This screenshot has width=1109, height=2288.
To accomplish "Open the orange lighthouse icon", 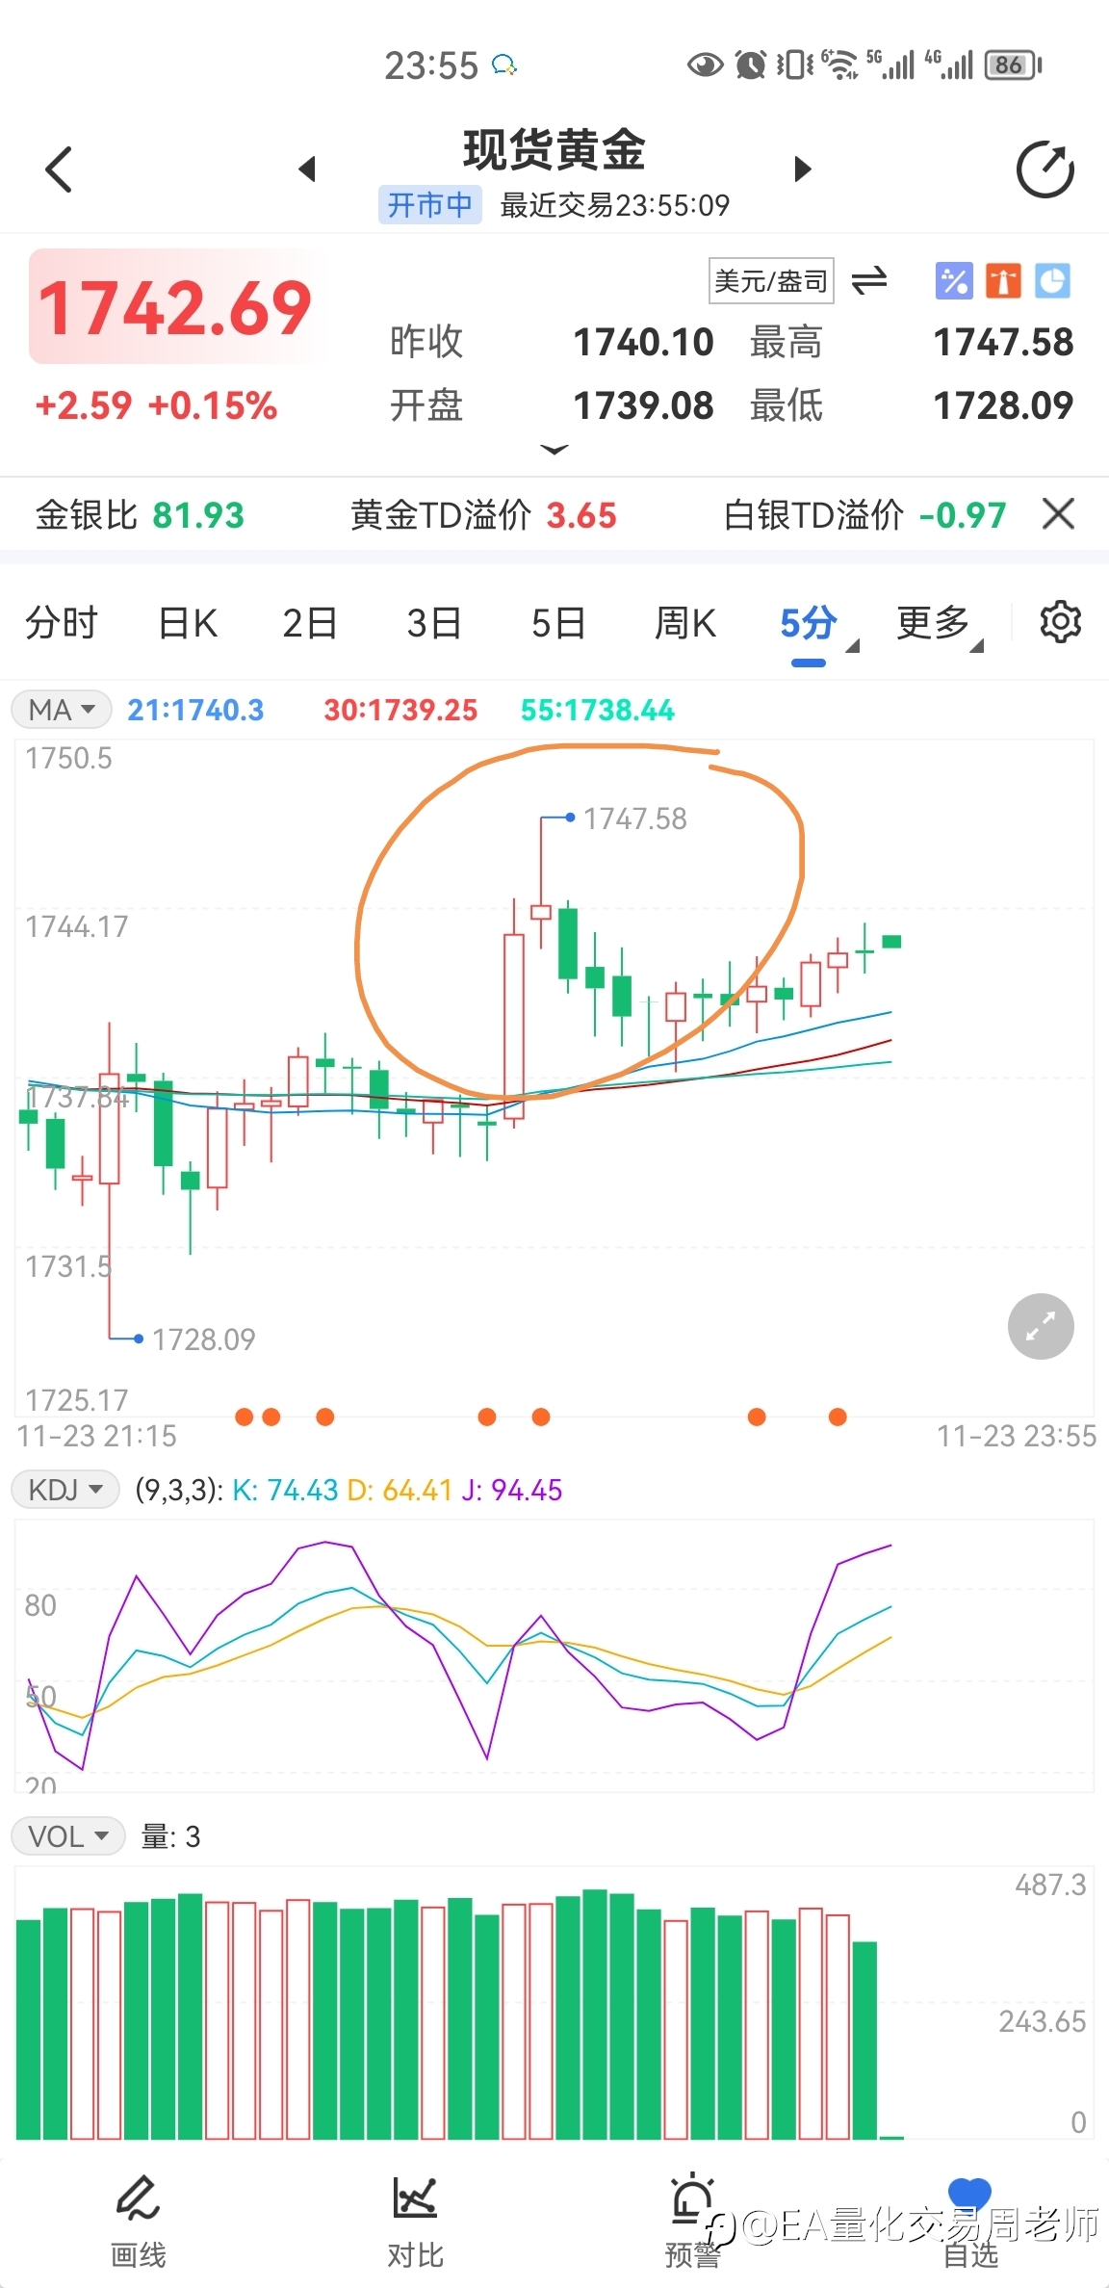I will point(1003,281).
